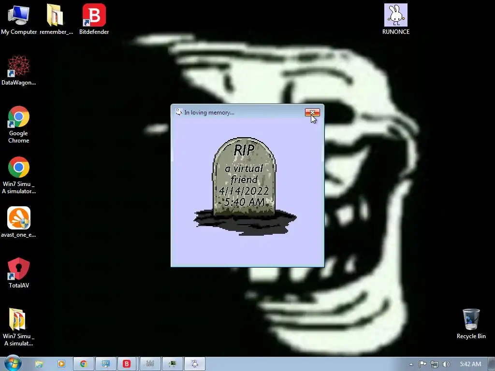The image size is (495, 371).
Task: Switch to the green picture taskbar app
Action: 172,364
